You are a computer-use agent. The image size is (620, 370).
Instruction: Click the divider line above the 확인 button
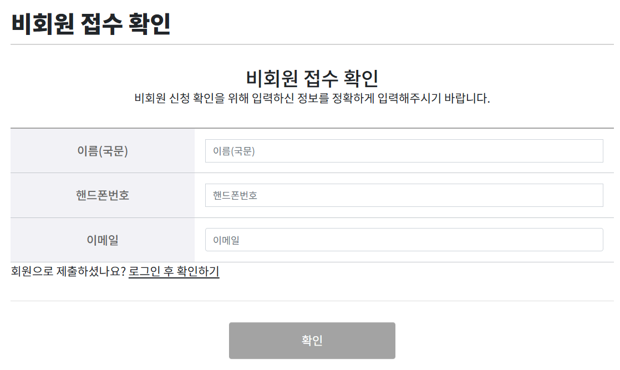(x=312, y=301)
